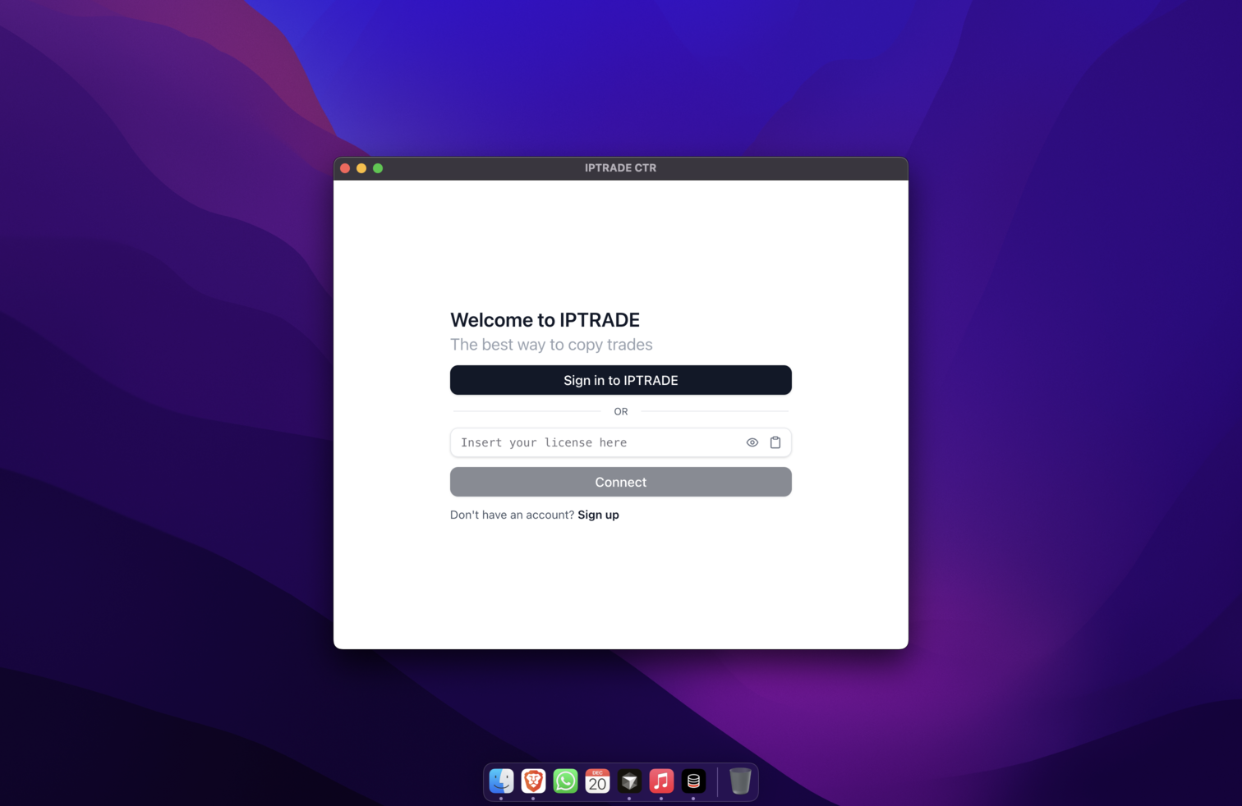1242x806 pixels.
Task: Click the Sign in to IPTRADE button
Action: 620,380
